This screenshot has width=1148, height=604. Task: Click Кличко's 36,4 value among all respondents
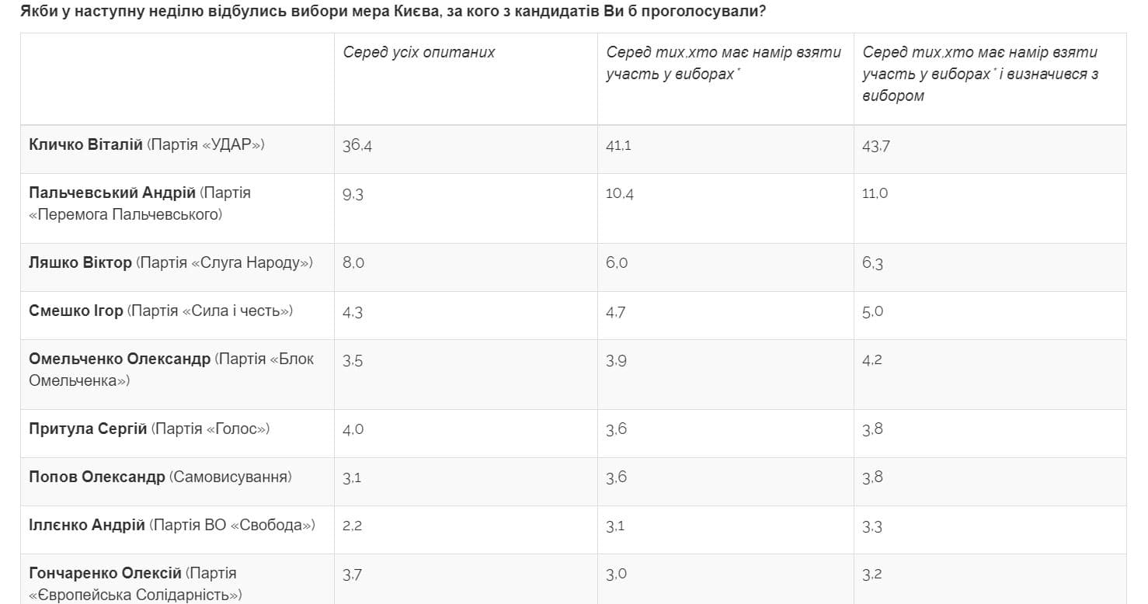[357, 146]
